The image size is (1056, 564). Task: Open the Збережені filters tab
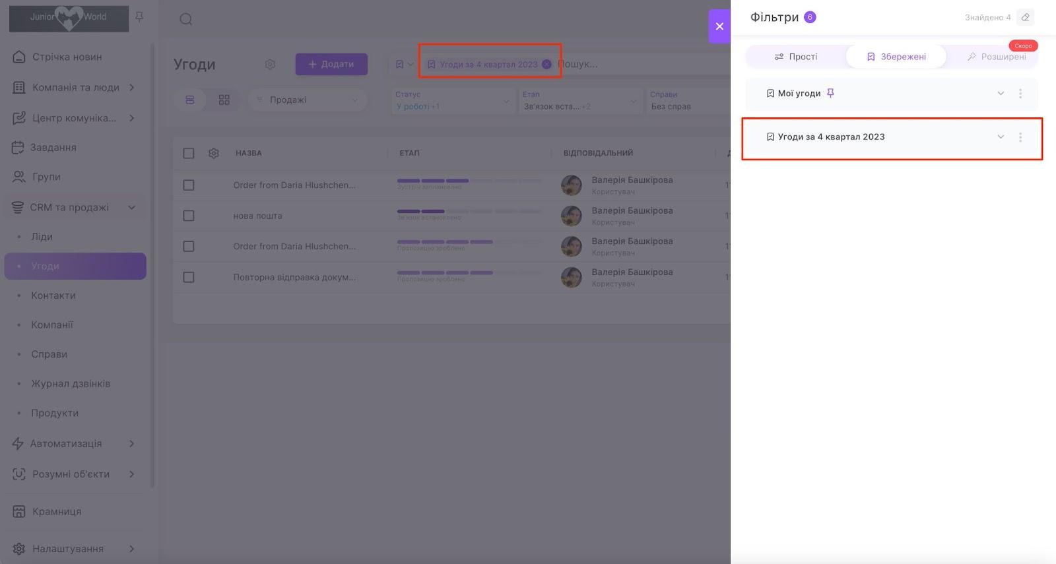point(896,57)
